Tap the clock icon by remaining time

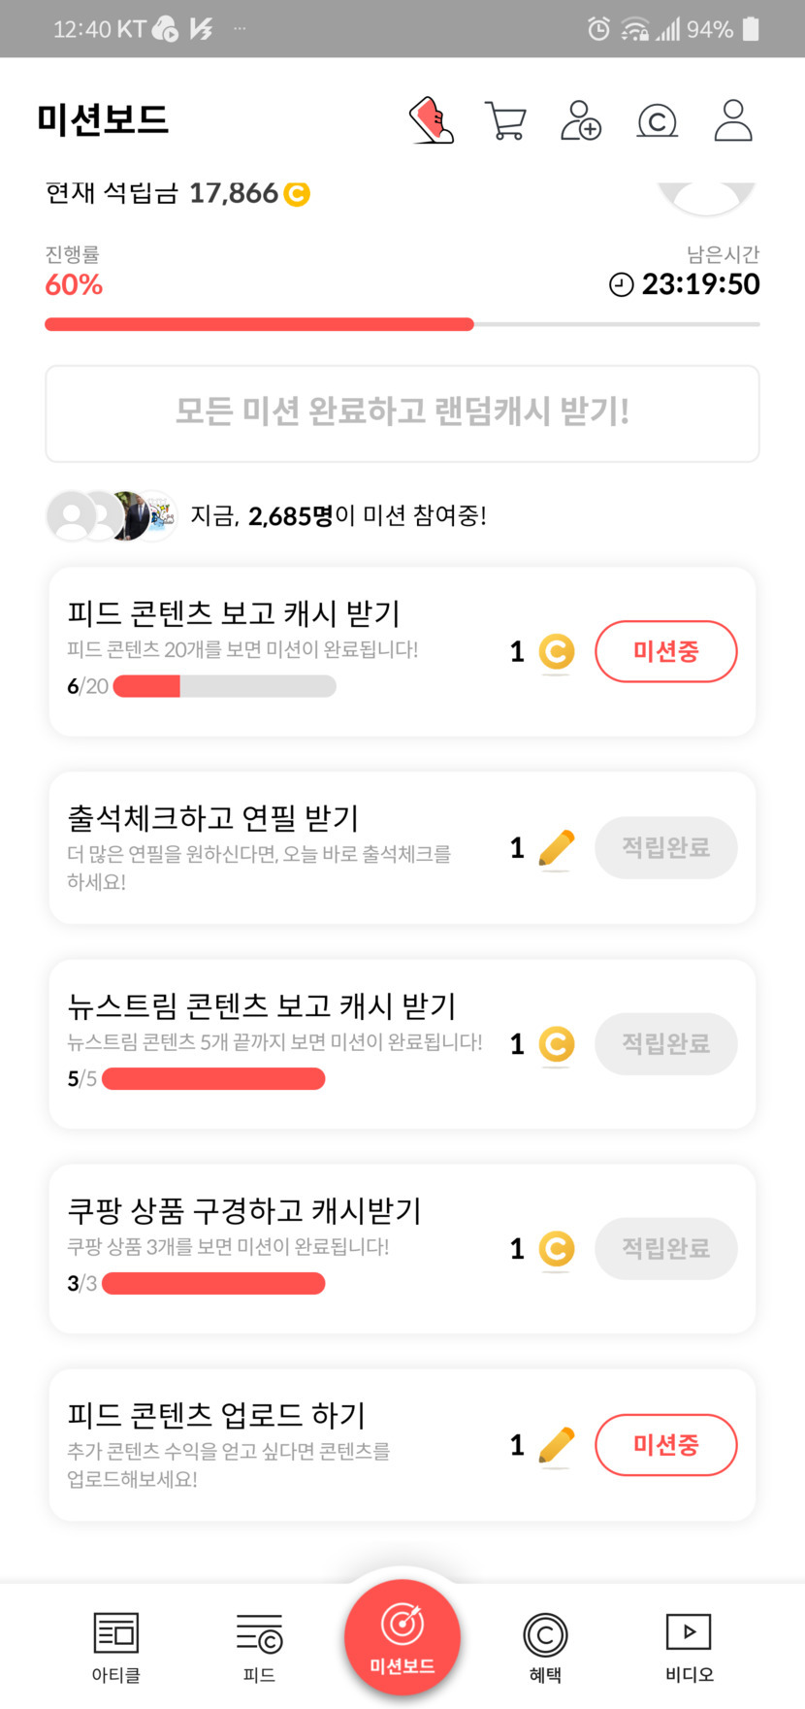[621, 284]
